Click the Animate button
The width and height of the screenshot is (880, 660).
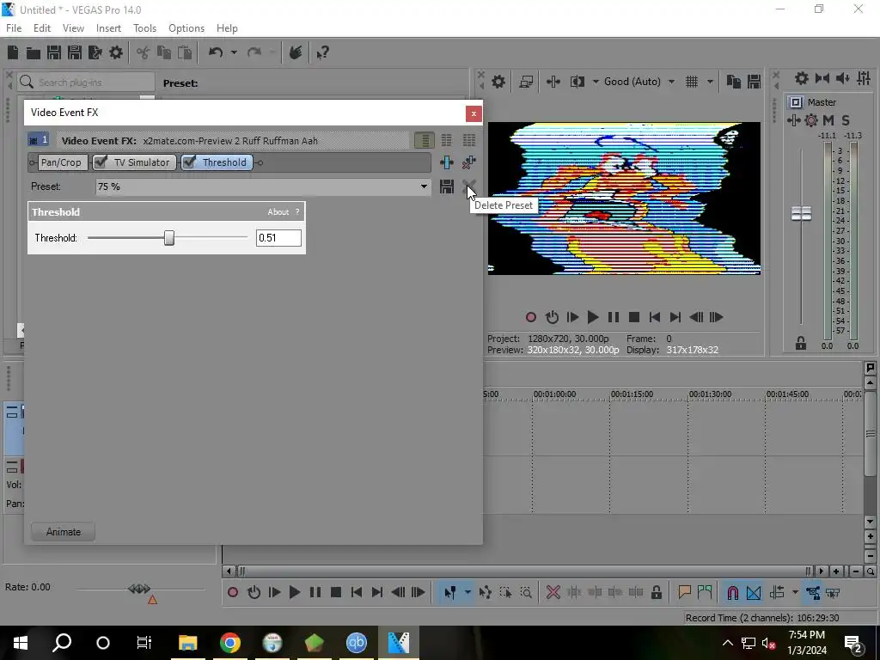[x=63, y=531]
